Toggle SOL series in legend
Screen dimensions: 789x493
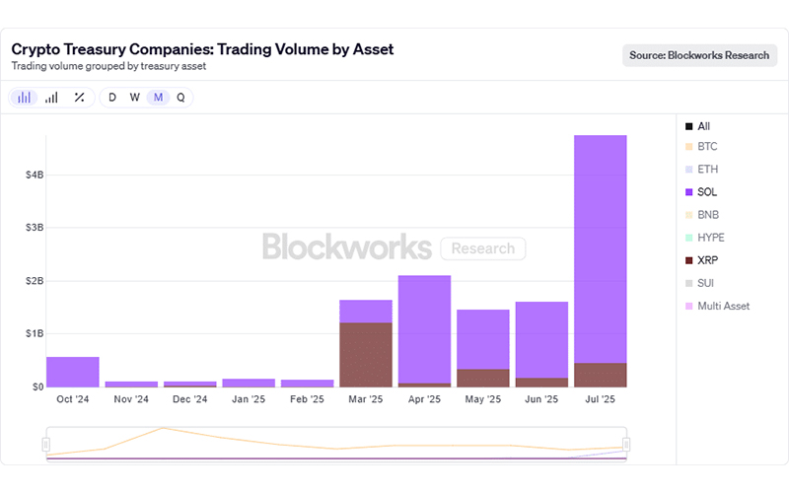701,192
